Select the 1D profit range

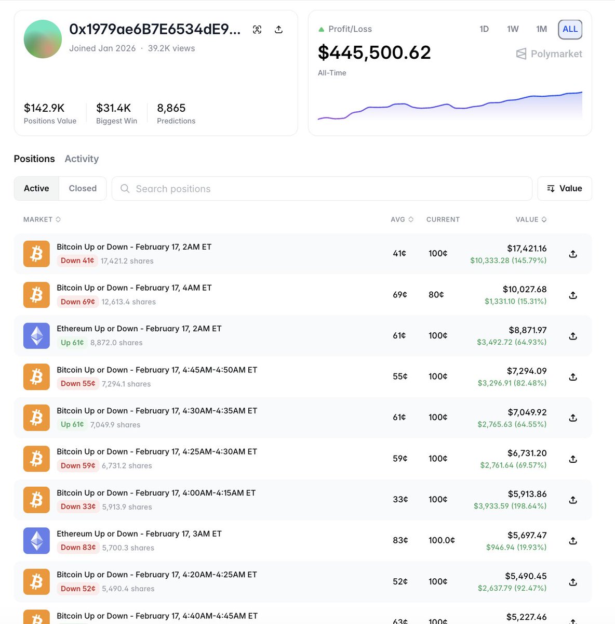[x=484, y=29]
